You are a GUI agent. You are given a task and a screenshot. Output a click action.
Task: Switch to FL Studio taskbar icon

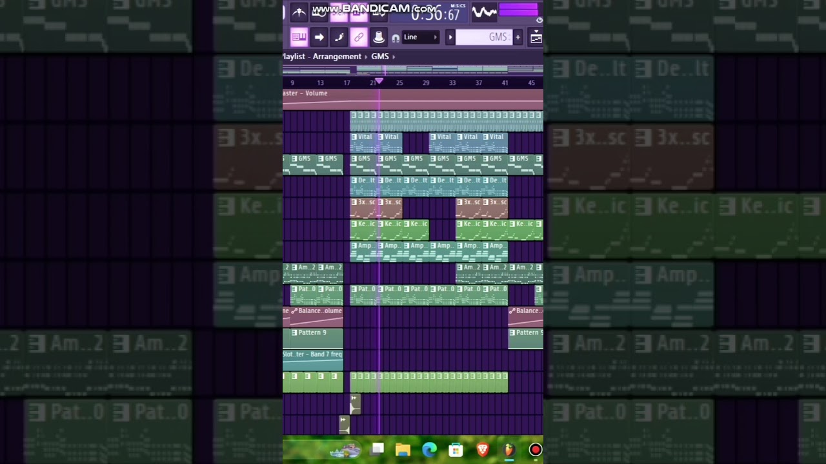509,450
